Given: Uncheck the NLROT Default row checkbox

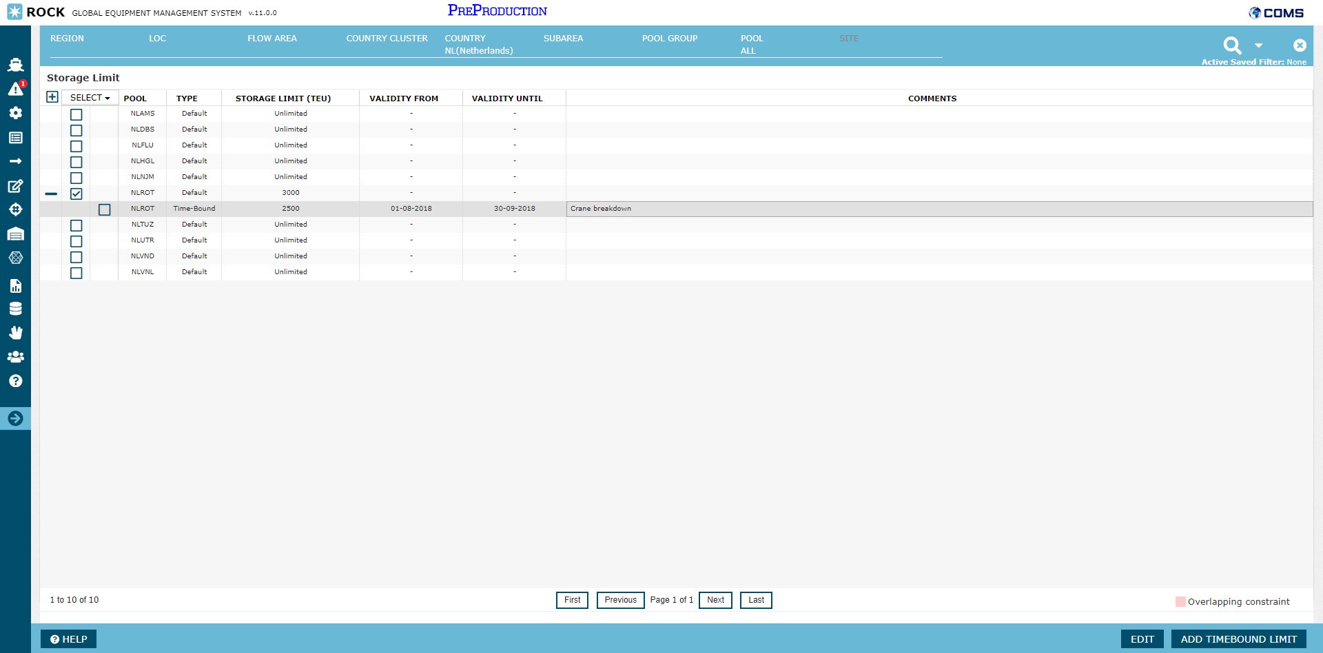Looking at the screenshot, I should 76,194.
